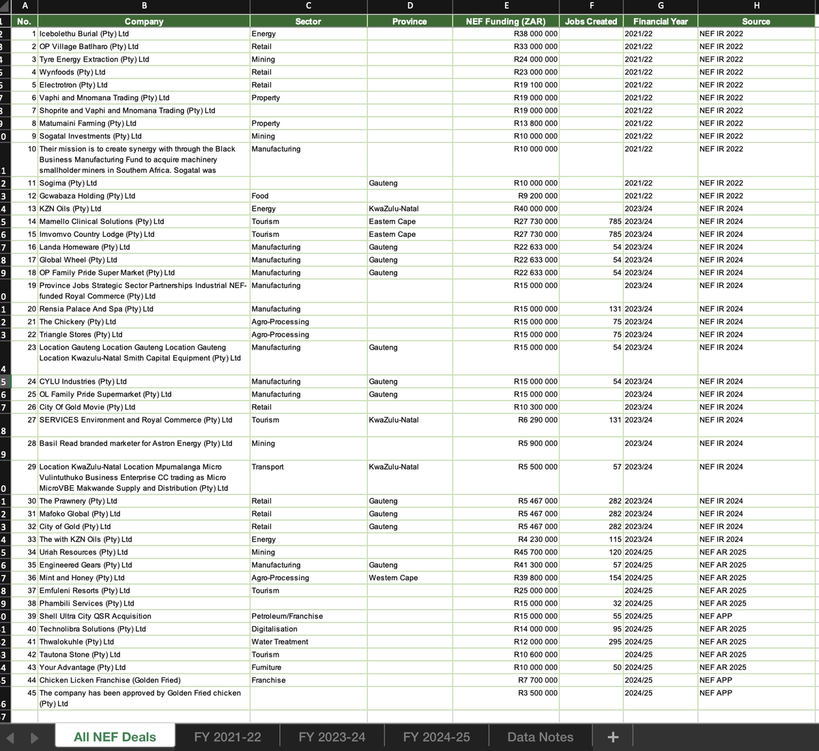Switch to the All NEF Deals tab
Screen dimensions: 819x751
pos(115,737)
